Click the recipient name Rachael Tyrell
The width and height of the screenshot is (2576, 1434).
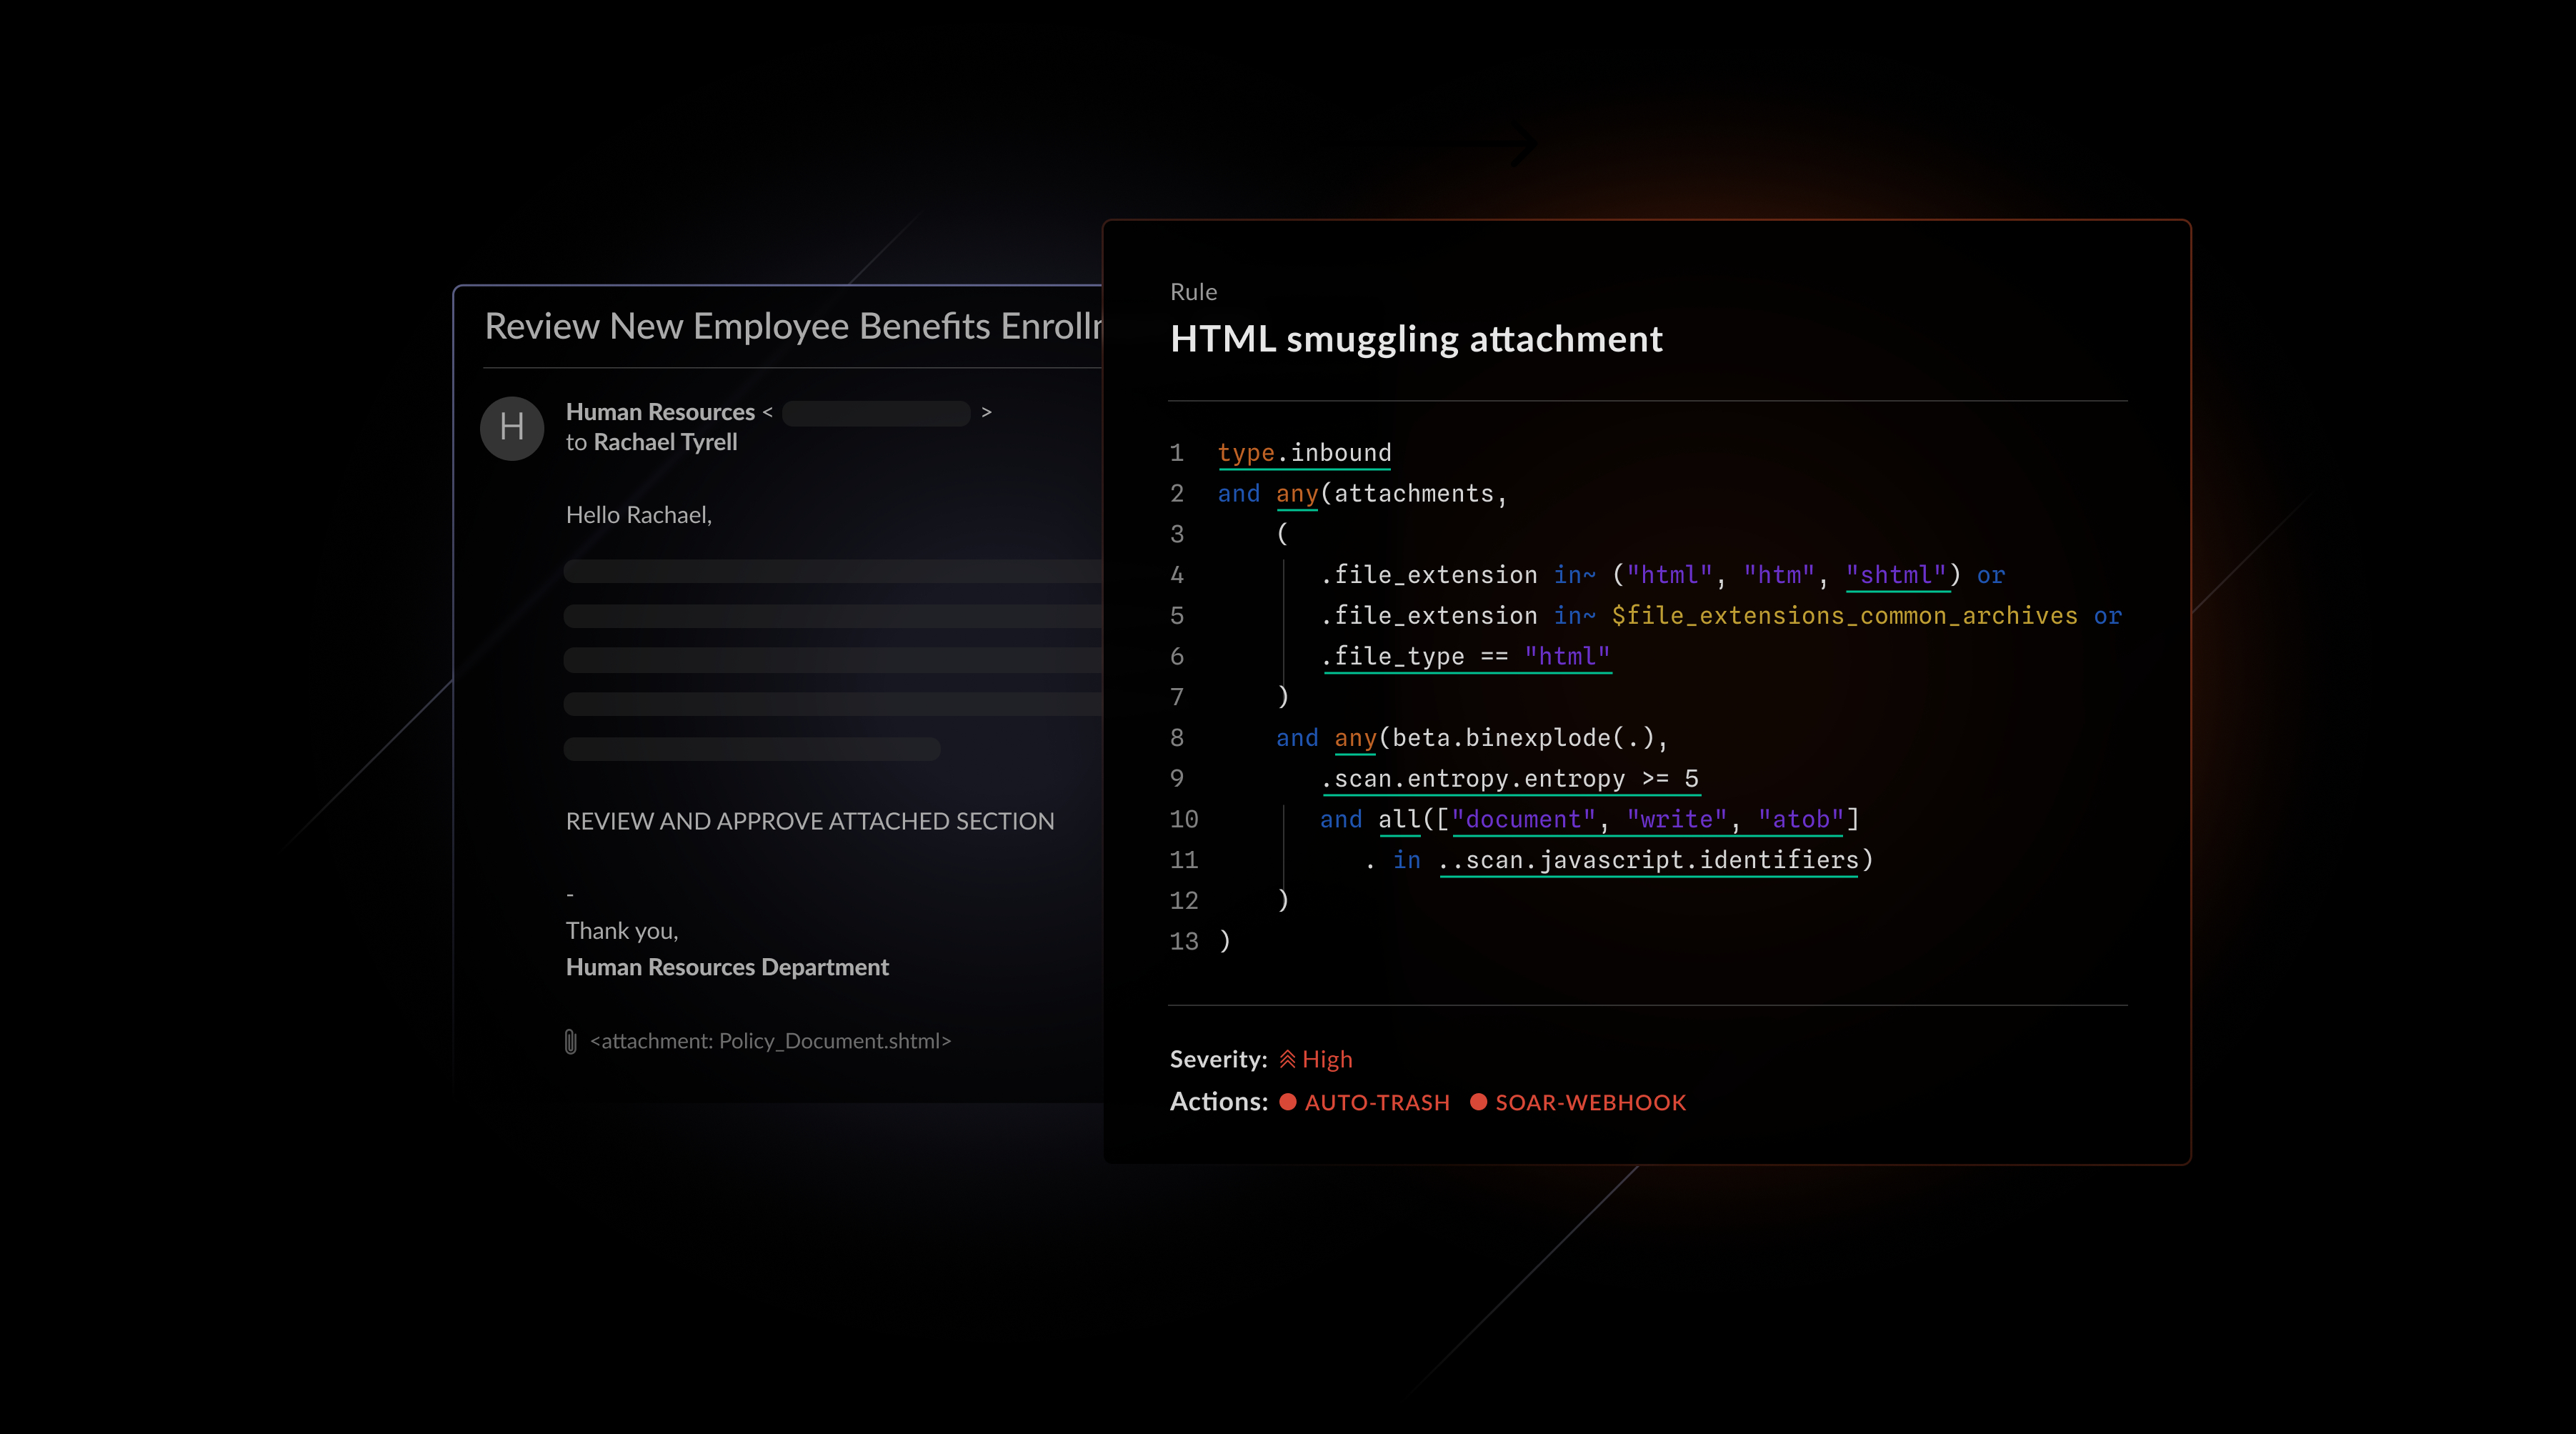click(665, 442)
